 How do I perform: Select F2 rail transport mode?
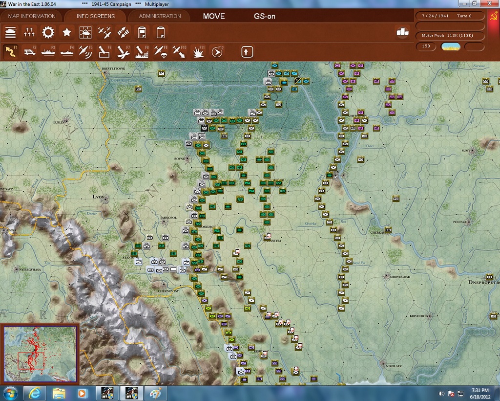pos(29,52)
